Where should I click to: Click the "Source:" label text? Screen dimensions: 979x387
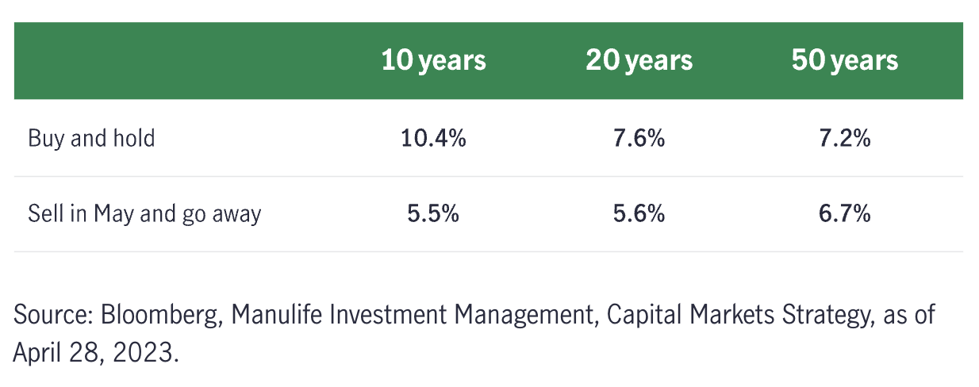52,316
